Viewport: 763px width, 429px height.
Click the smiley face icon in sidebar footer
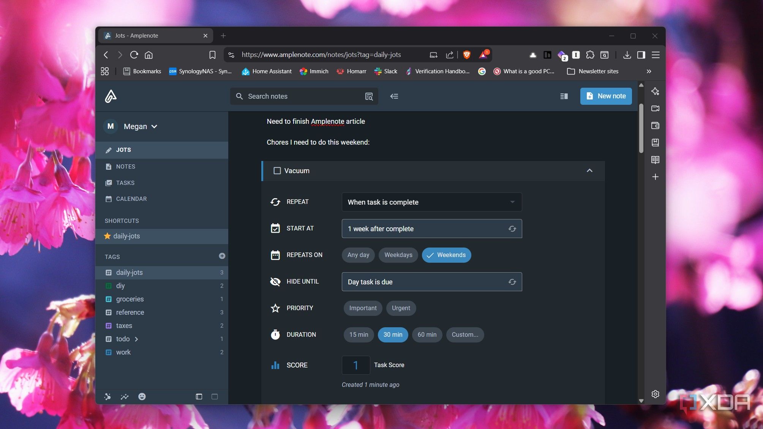click(142, 396)
